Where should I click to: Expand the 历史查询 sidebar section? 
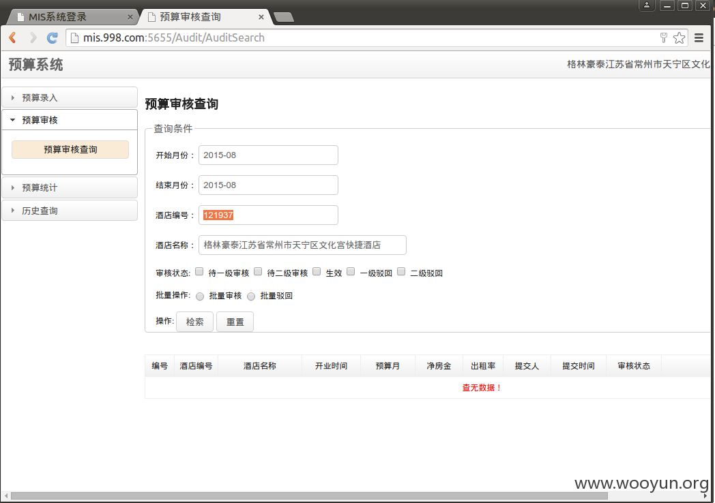point(70,211)
